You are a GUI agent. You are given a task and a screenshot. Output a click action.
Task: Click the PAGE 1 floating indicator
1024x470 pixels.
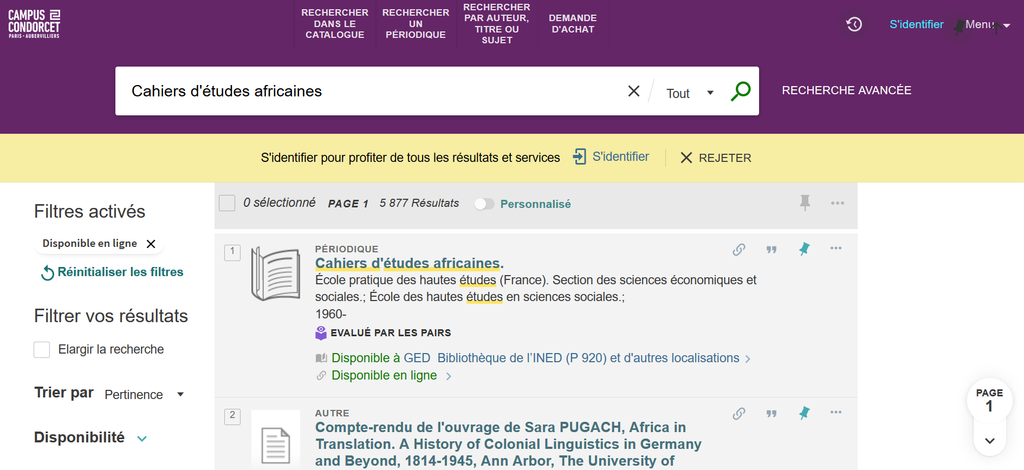989,400
